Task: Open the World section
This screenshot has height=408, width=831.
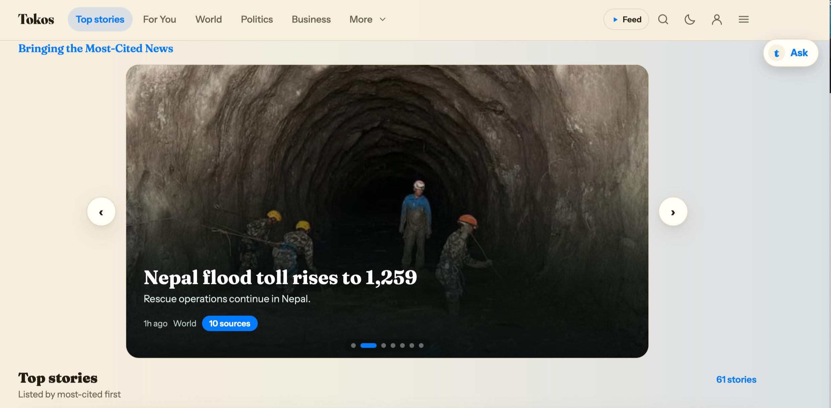Action: [x=208, y=19]
